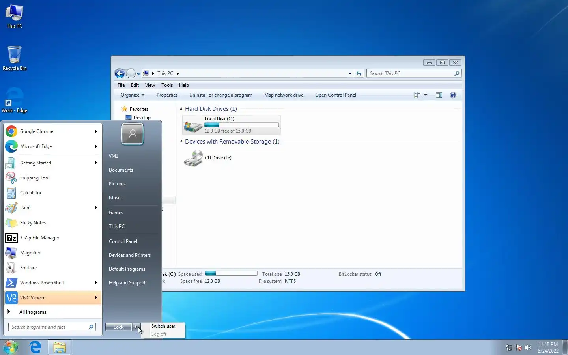The width and height of the screenshot is (568, 355).
Task: Expand VNC Viewer submenu arrow
Action: (x=96, y=298)
